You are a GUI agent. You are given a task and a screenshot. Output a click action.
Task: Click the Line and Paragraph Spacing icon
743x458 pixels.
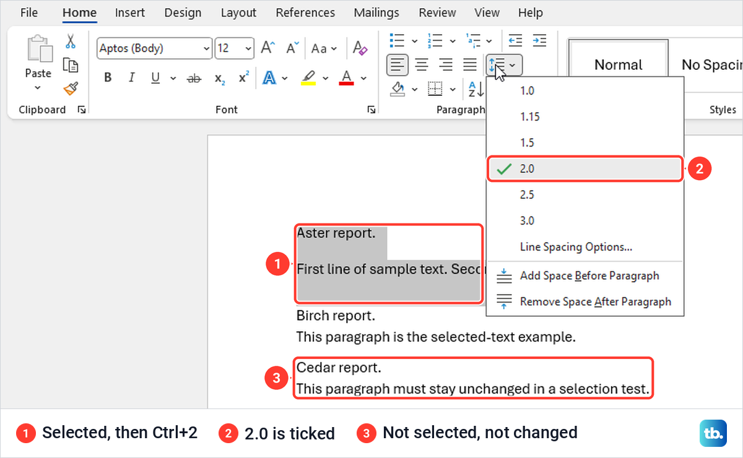(496, 64)
